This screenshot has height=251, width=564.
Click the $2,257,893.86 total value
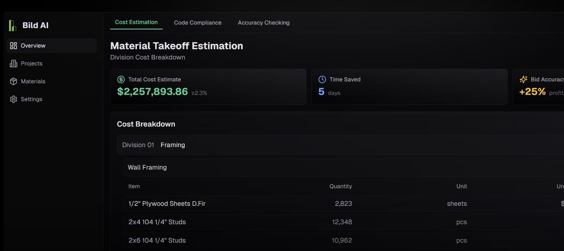tap(153, 92)
